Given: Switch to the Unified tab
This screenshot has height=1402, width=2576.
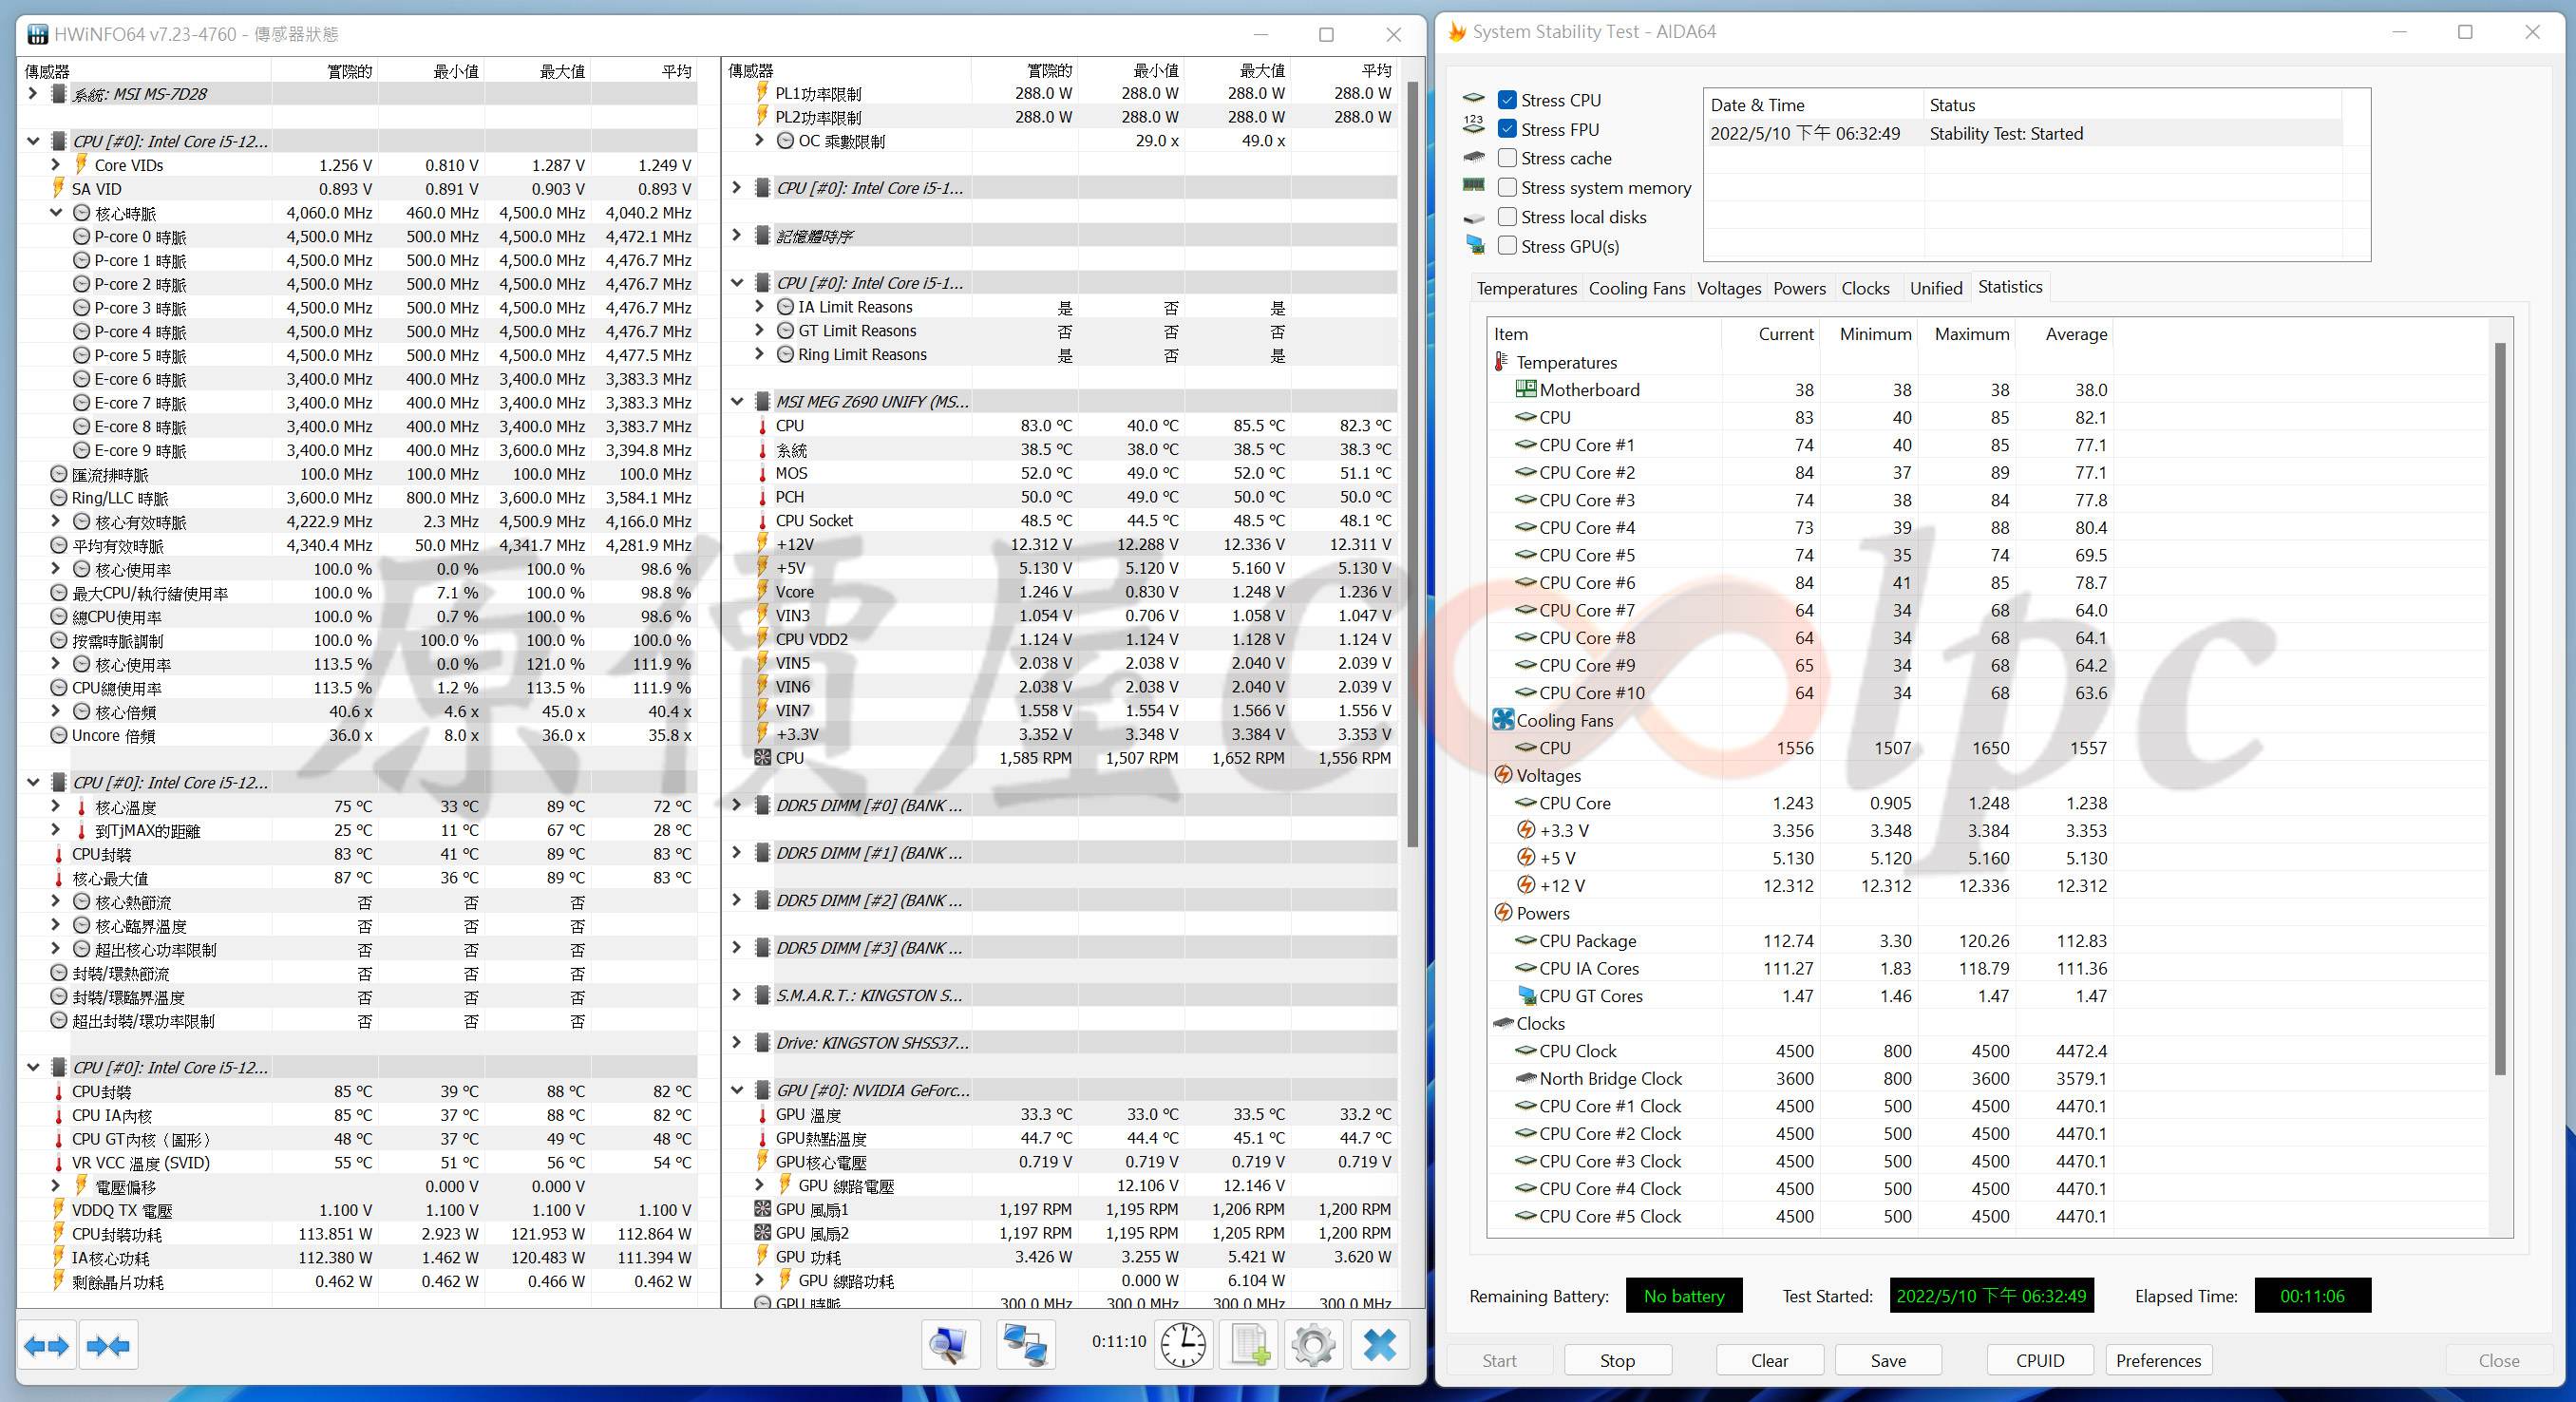Looking at the screenshot, I should pos(1936,288).
